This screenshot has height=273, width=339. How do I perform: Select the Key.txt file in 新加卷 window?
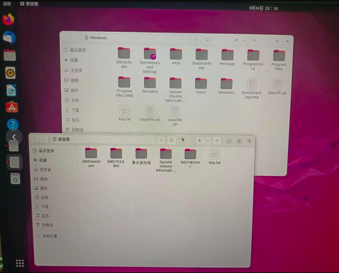214,155
